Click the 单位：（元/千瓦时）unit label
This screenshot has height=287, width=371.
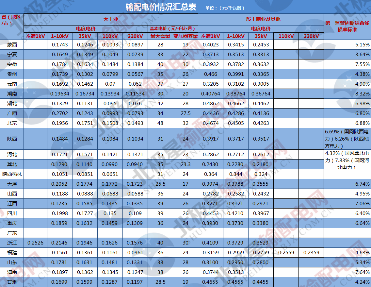click(x=225, y=8)
